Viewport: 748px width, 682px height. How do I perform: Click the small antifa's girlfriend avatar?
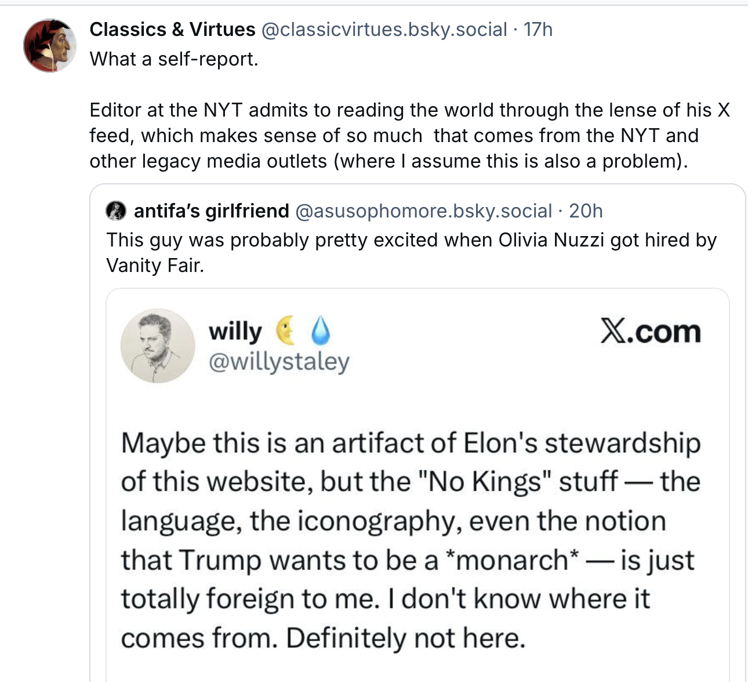(x=116, y=211)
